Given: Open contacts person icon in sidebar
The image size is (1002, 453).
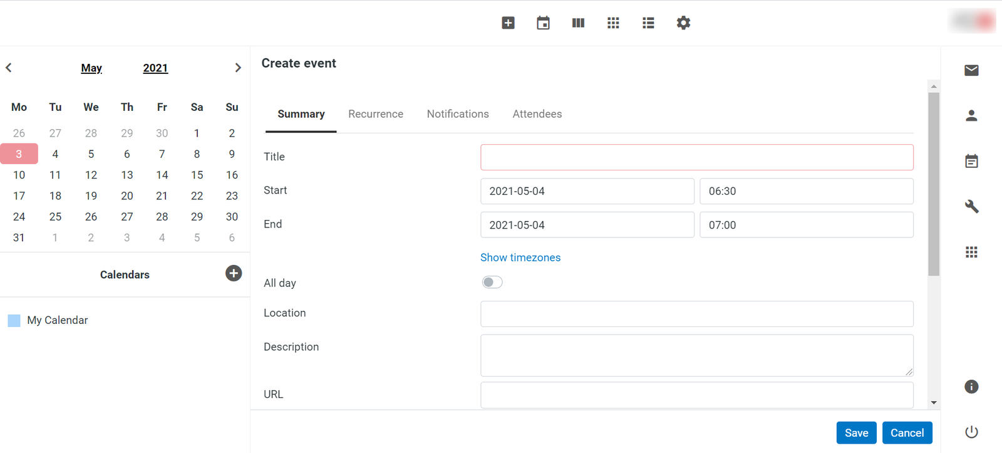Looking at the screenshot, I should (x=971, y=115).
